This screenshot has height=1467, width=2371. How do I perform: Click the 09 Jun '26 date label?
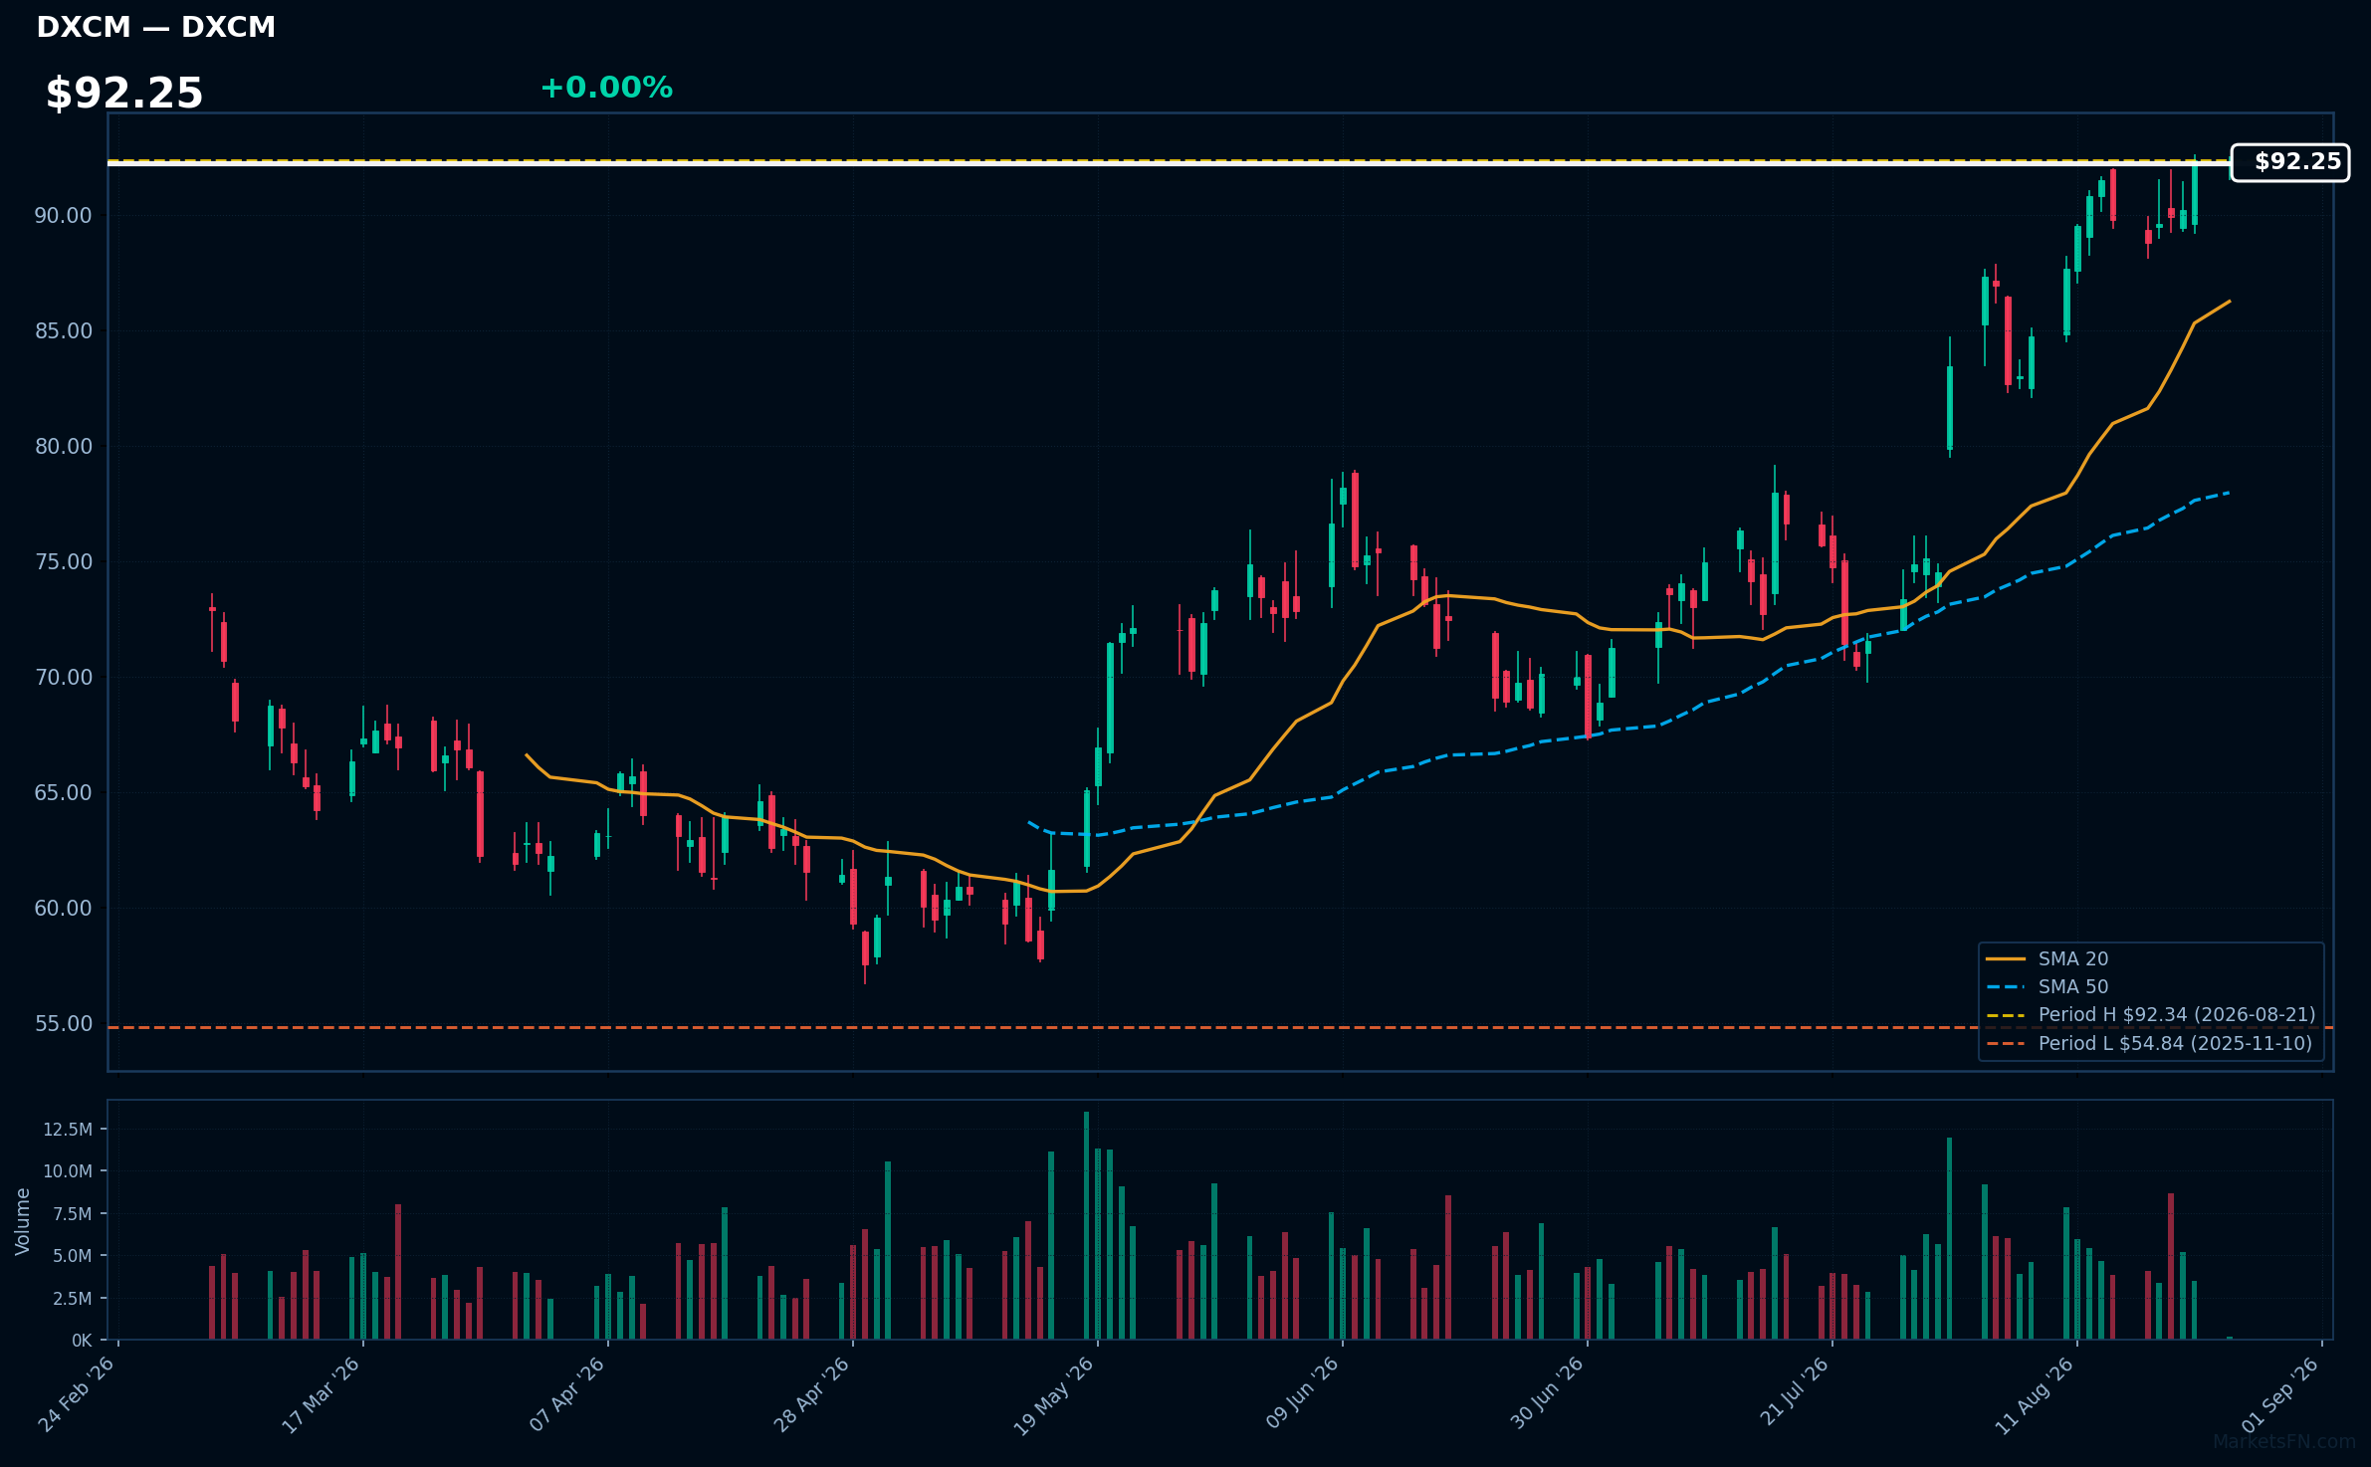pos(1302,1393)
